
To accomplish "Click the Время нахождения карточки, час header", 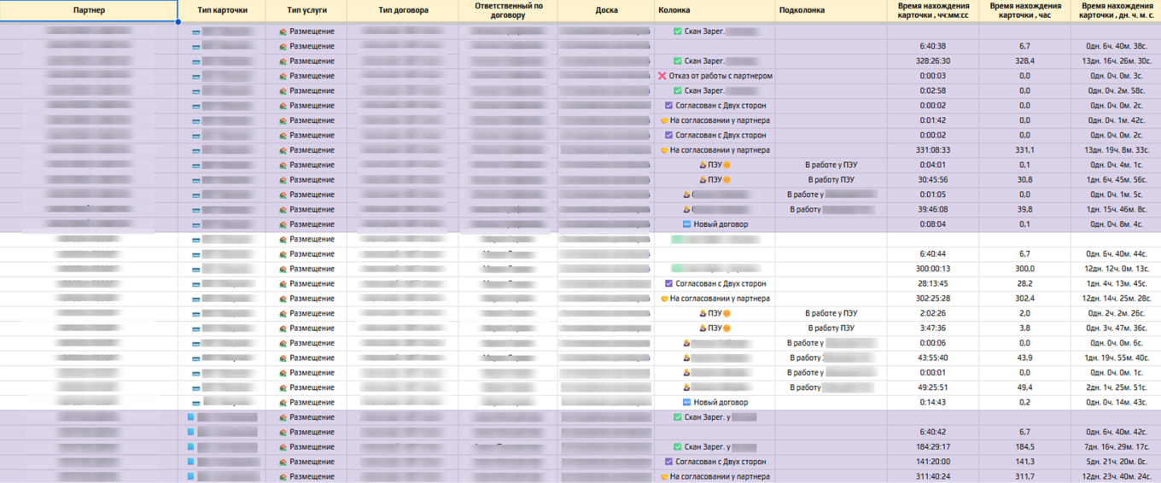I will 1024,10.
